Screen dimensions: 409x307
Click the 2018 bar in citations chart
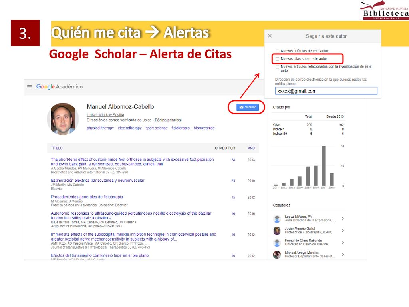332,179
